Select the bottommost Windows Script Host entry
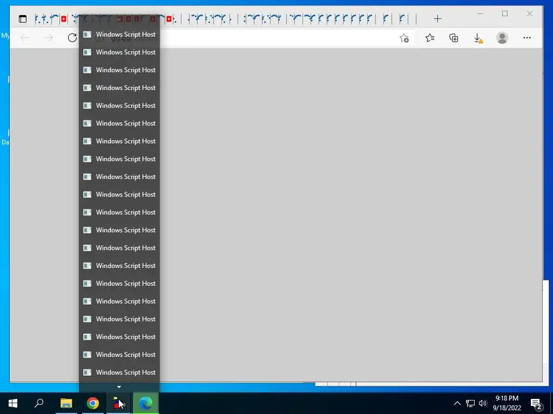The image size is (553, 414). coord(119,372)
